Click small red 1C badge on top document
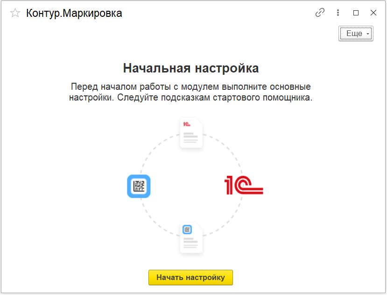Viewport: 387px width, 295px height. coord(187,124)
